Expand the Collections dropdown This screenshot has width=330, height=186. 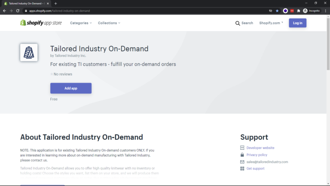pos(109,23)
